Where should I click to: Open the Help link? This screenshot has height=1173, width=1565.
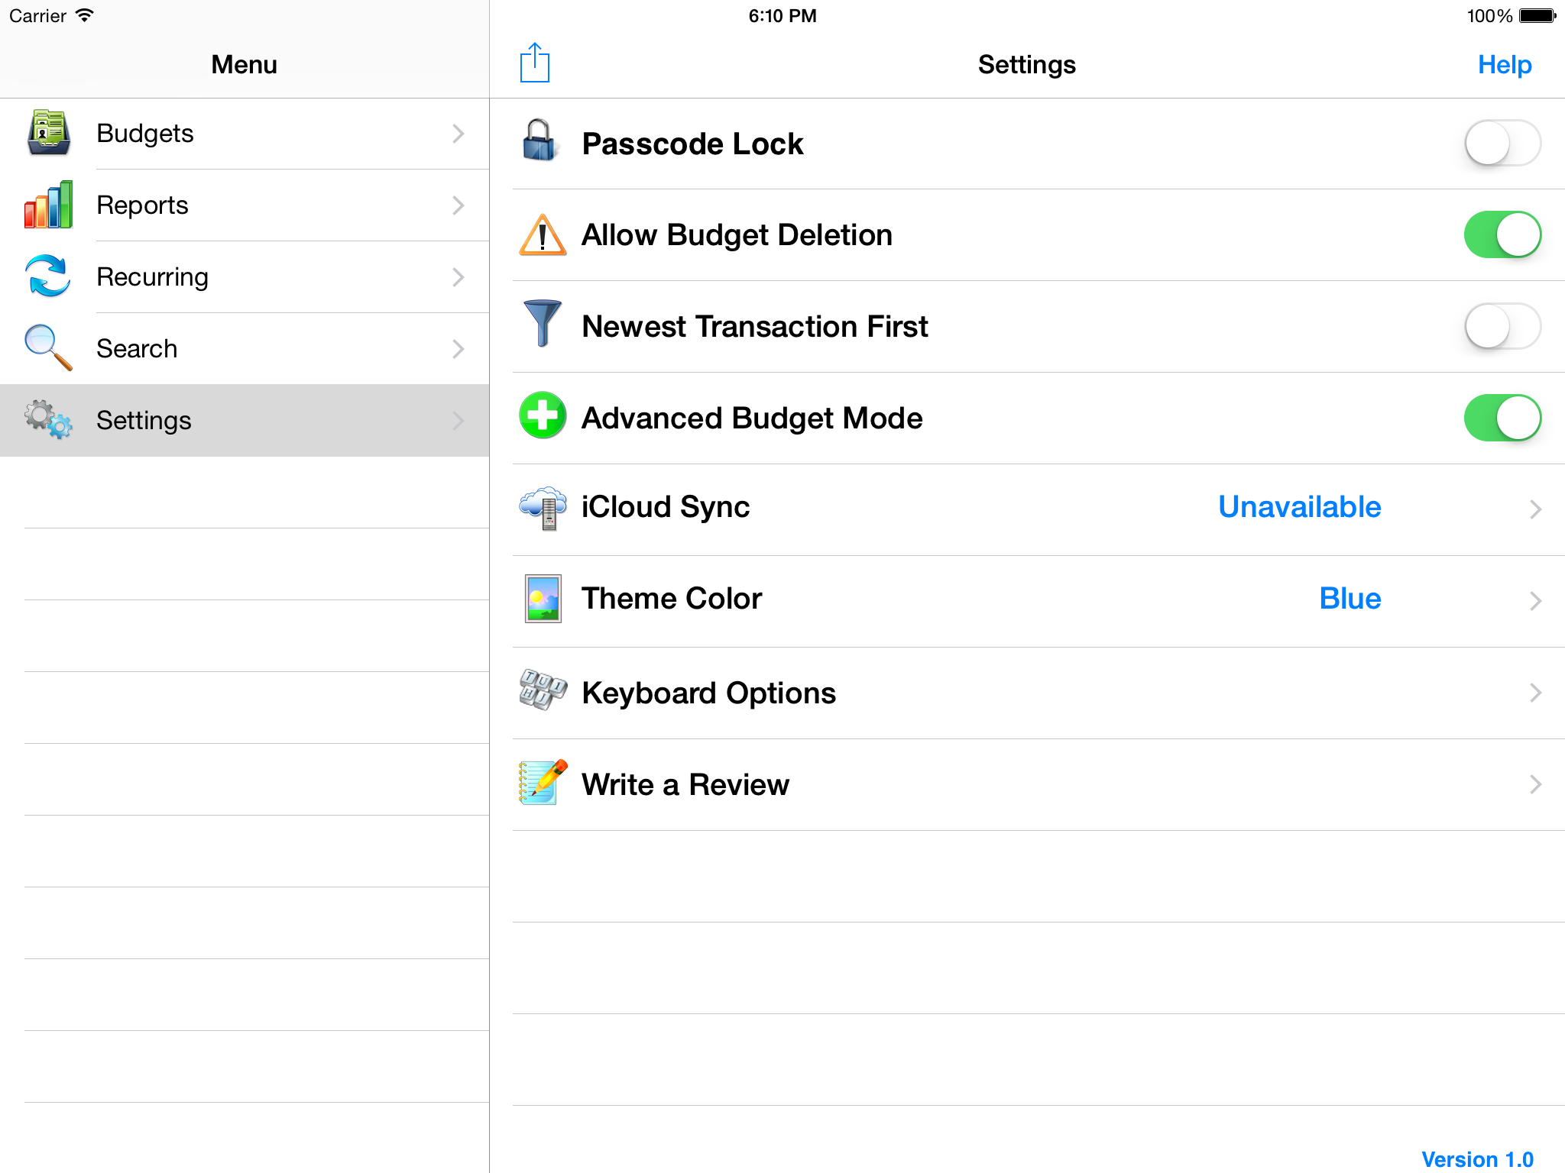tap(1504, 65)
